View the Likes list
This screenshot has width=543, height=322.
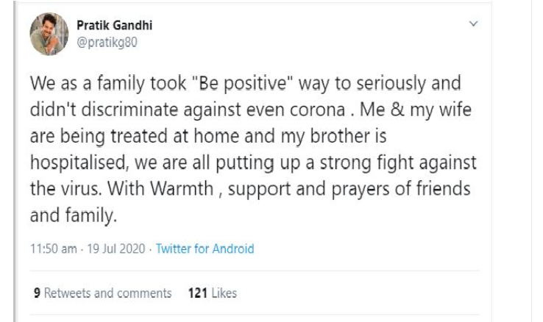[227, 294]
